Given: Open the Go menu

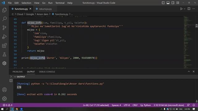Looking at the screenshot, I should 44,3.
